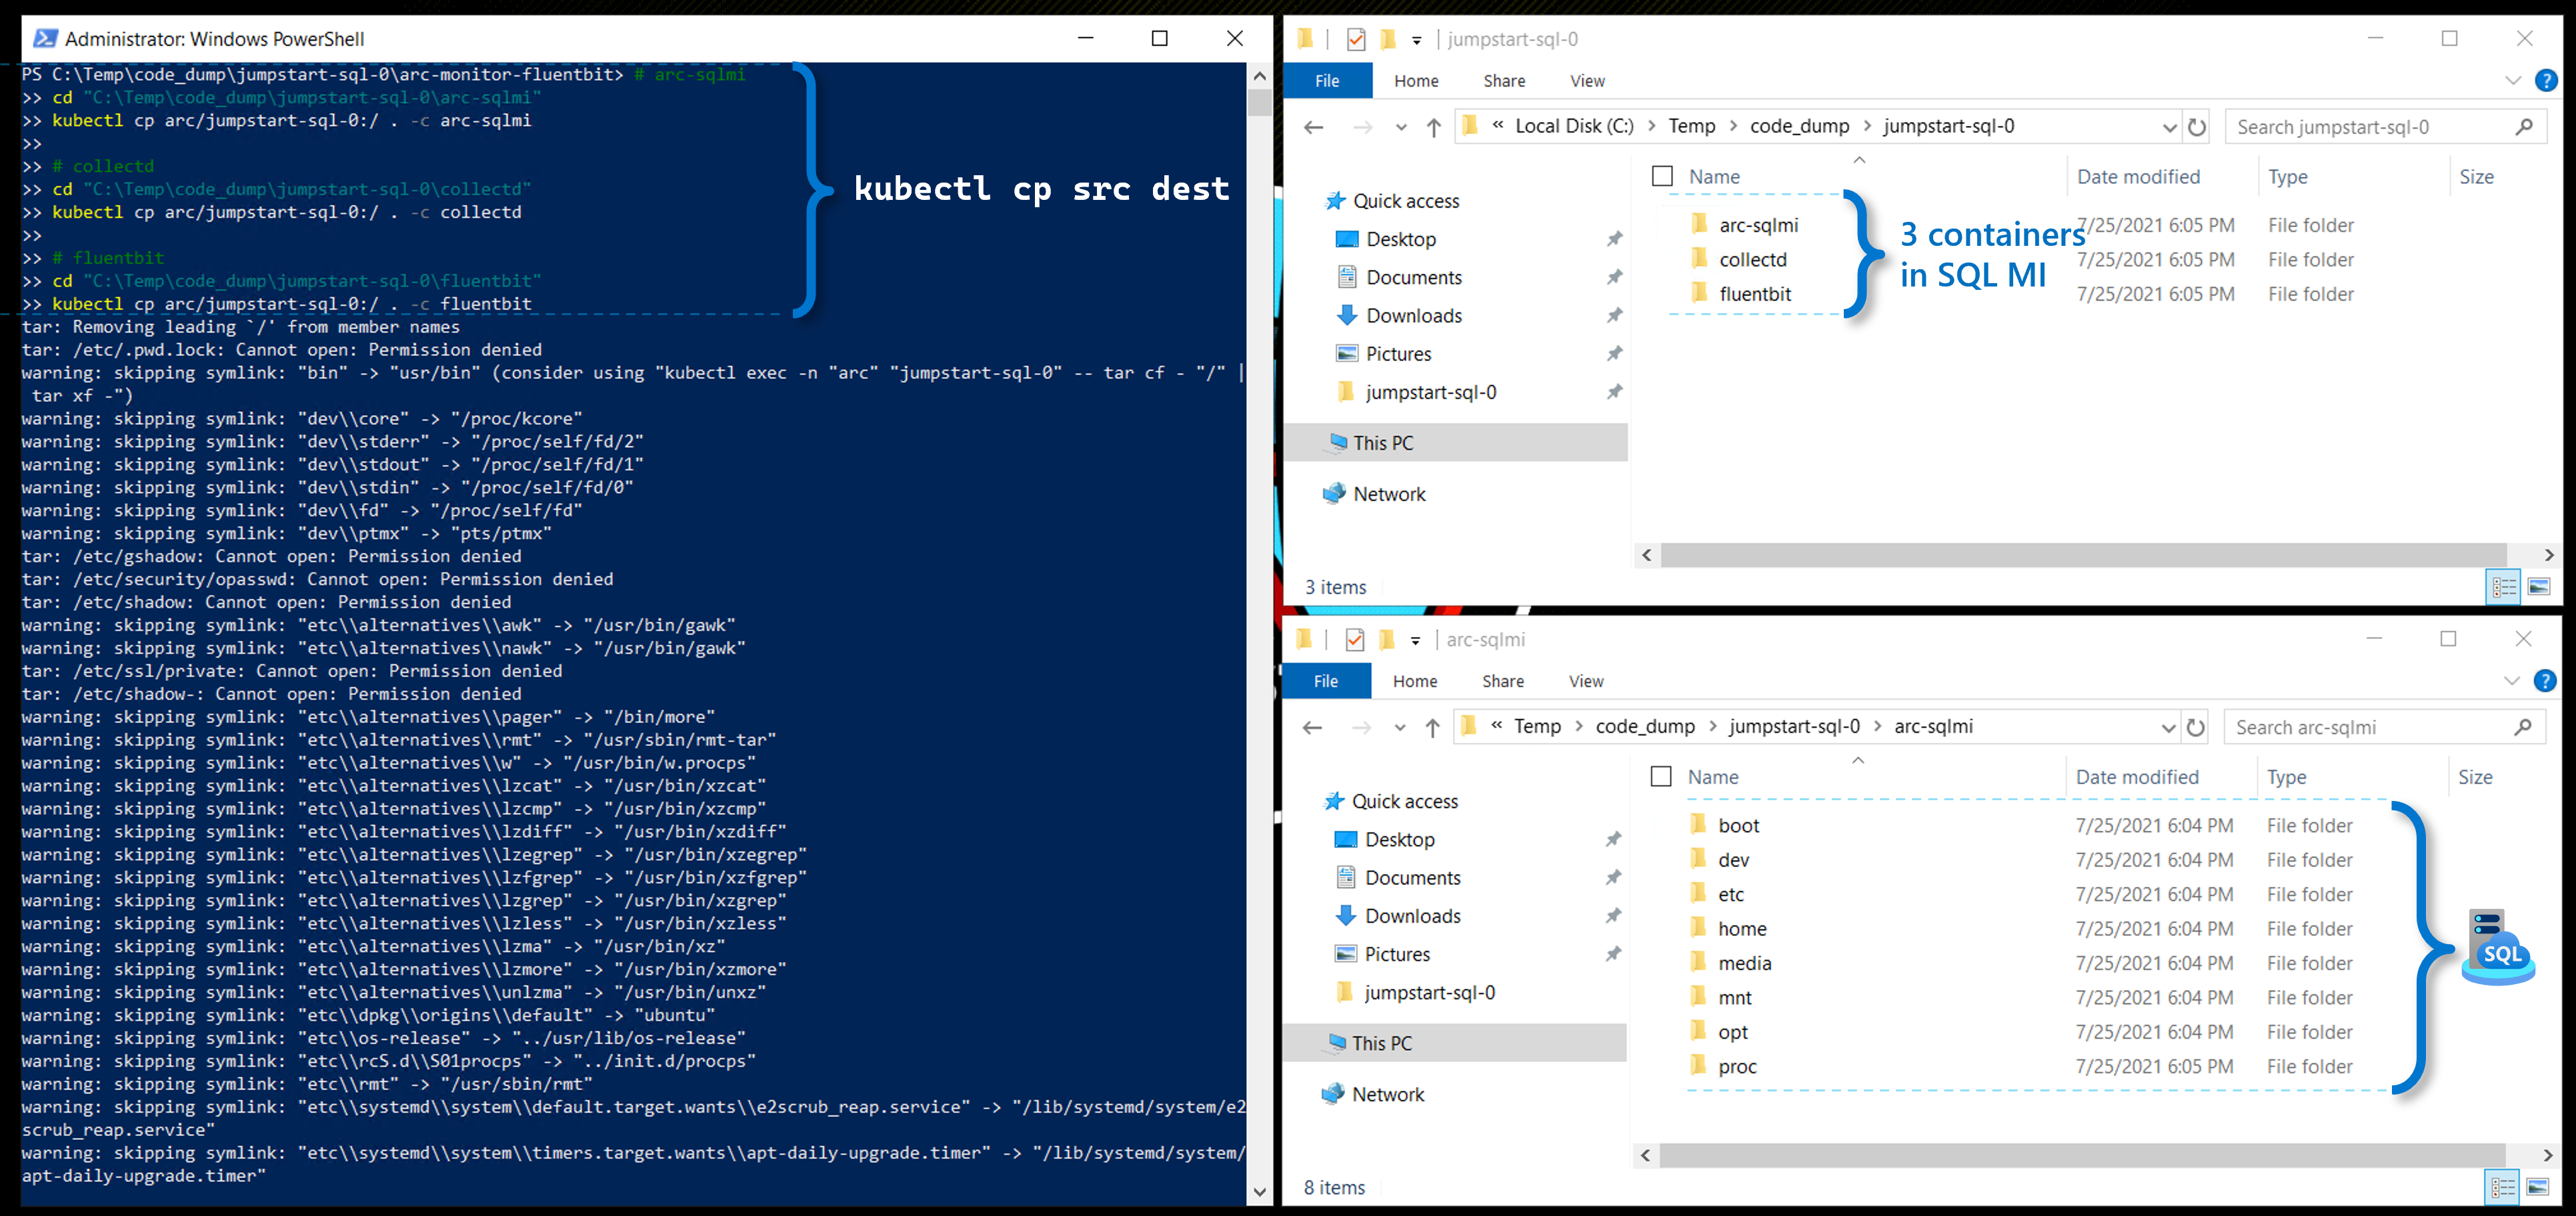
Task: Click Date modified column header in arc-sqlmi
Action: click(x=2137, y=778)
